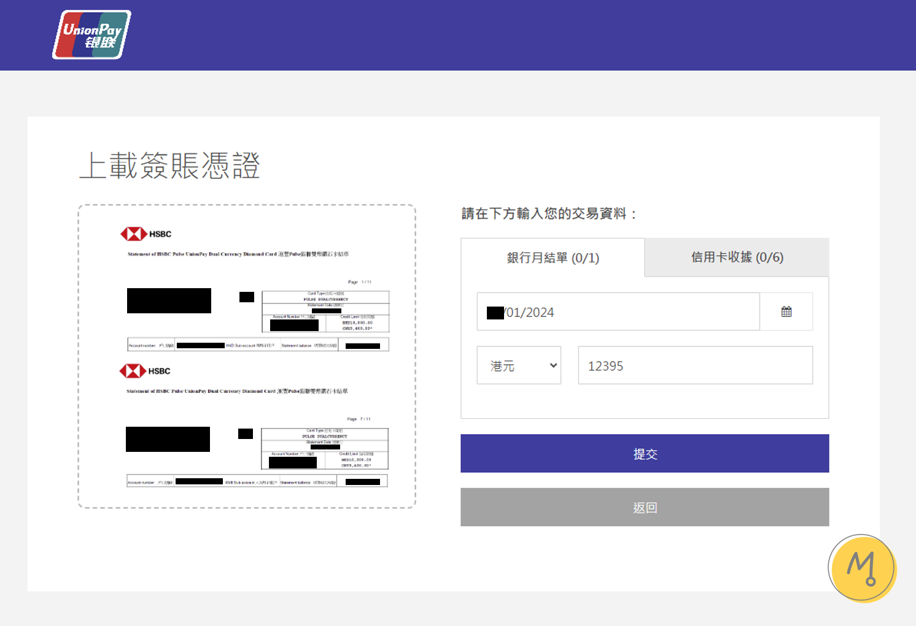Go back with the 返回 button
916x626 pixels.
tap(645, 507)
